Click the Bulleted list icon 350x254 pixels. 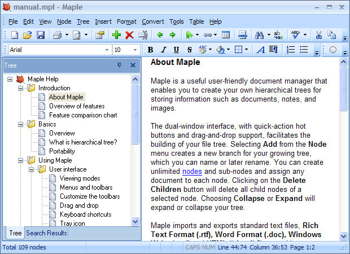304,50
